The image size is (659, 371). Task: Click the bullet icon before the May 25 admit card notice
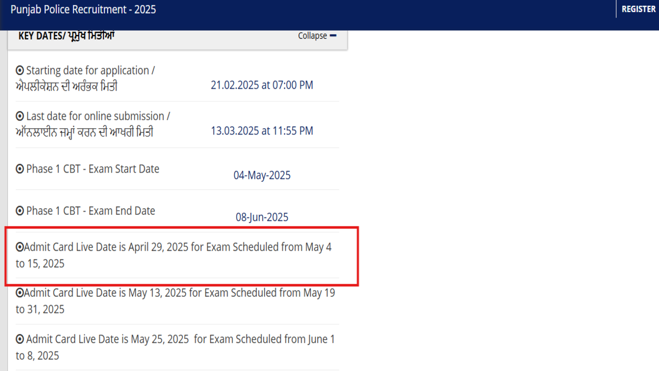[20, 340]
